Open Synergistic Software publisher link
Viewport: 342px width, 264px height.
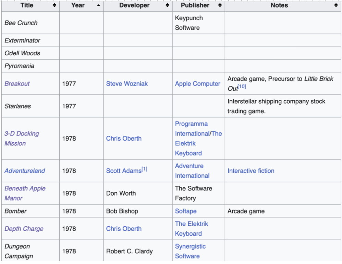[190, 251]
